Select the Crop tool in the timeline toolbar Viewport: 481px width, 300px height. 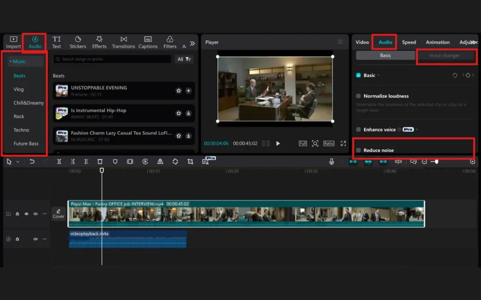pyautogui.click(x=190, y=161)
